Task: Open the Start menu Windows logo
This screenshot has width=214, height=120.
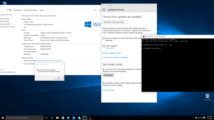Action: (3, 118)
